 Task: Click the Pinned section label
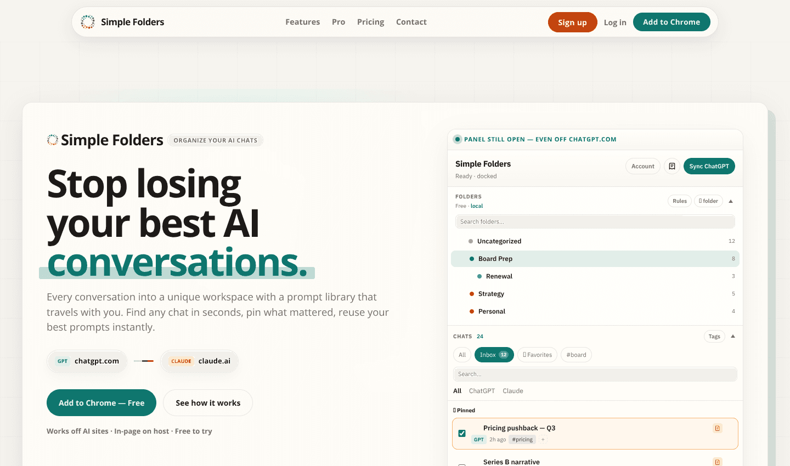point(464,410)
